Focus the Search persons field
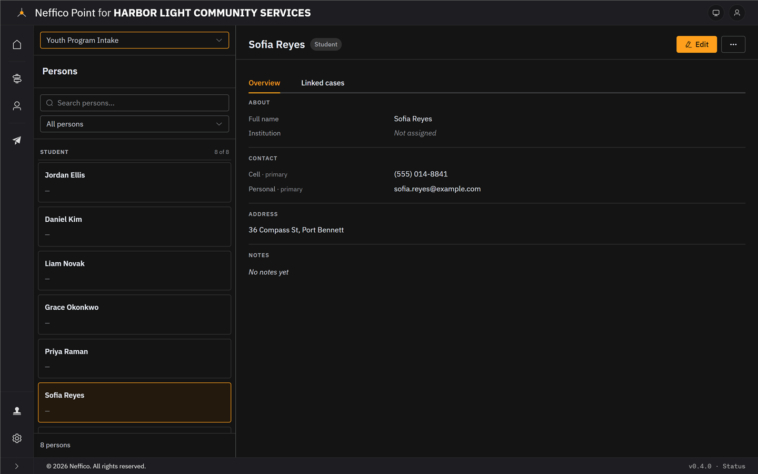 [x=135, y=103]
